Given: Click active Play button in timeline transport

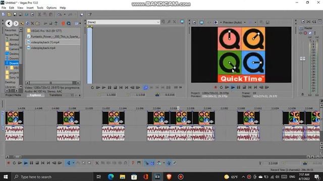Looking at the screenshot, I should [26, 163].
